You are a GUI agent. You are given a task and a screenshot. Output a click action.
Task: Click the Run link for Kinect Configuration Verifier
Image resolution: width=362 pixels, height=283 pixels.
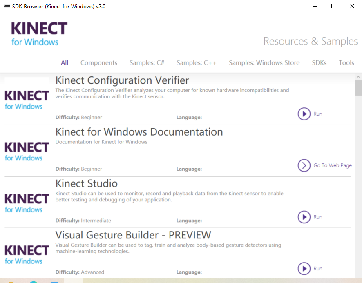pos(318,114)
